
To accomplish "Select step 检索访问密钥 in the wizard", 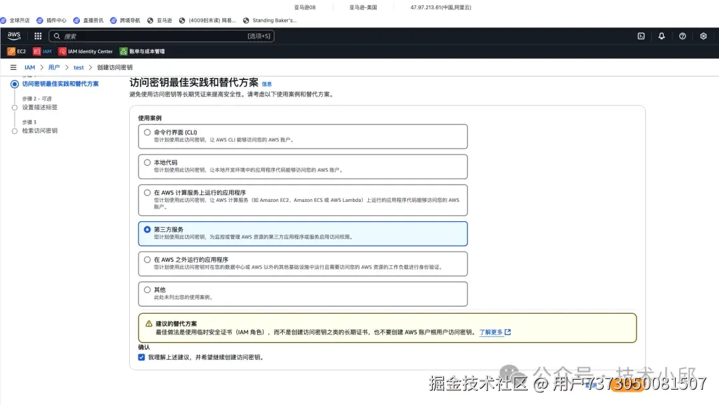I will [x=40, y=131].
